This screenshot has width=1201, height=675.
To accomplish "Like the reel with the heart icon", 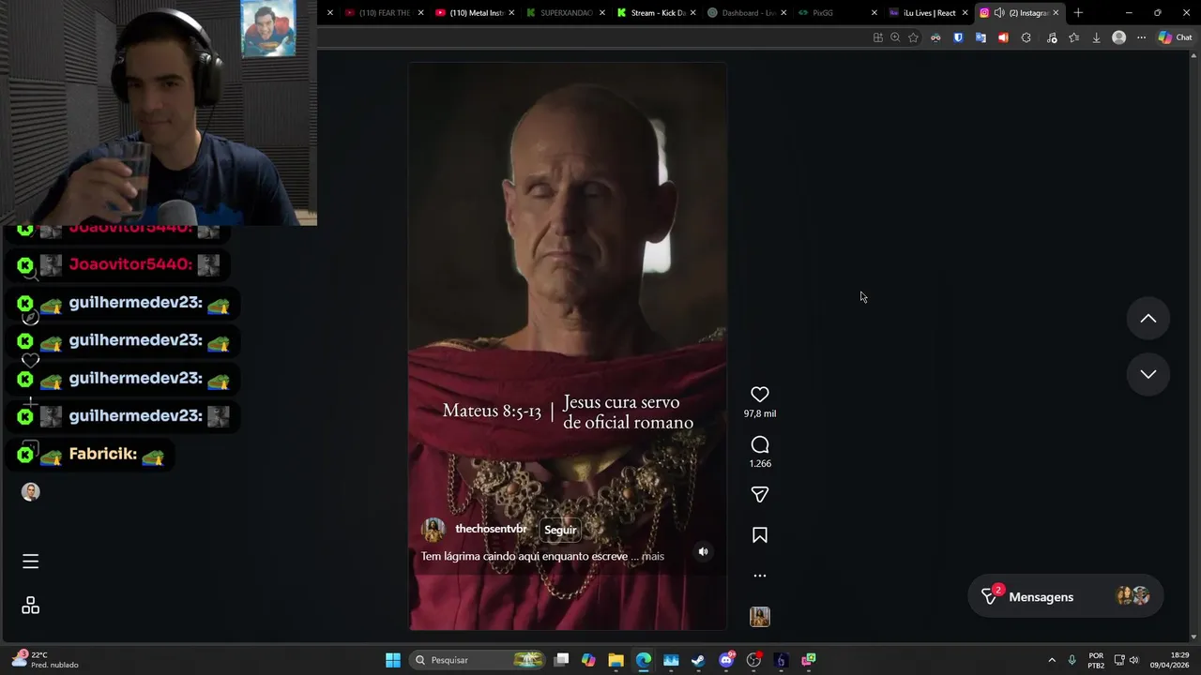I will (760, 395).
